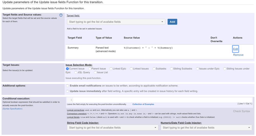
Task: Select the Issue List radio button
Action: [95, 72]
